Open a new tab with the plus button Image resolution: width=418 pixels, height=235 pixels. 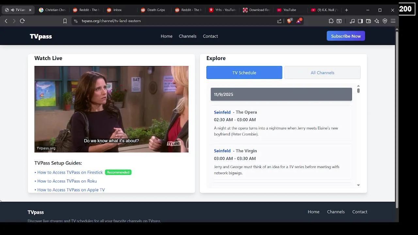point(346,10)
